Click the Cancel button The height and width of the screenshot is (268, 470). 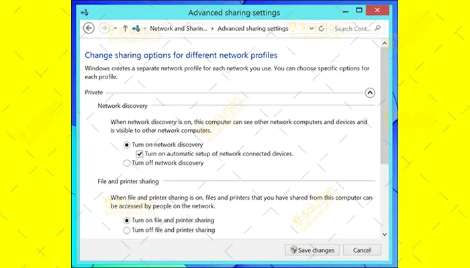[x=362, y=250]
